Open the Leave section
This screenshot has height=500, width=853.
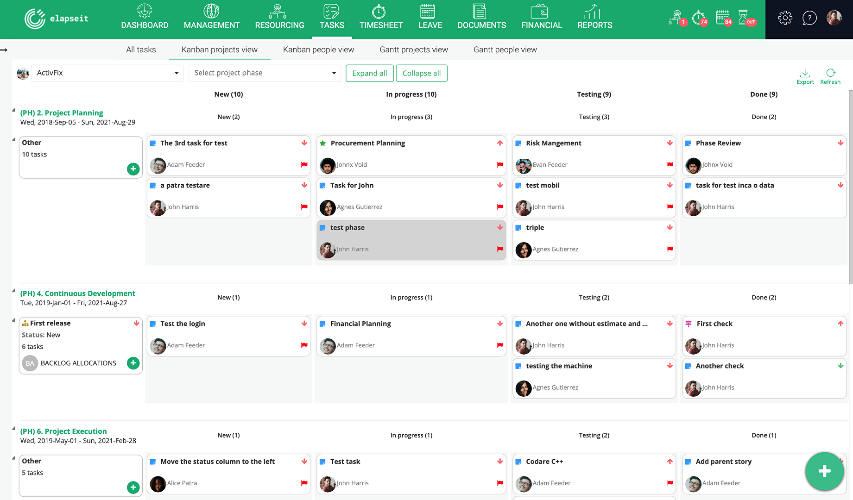pos(430,18)
